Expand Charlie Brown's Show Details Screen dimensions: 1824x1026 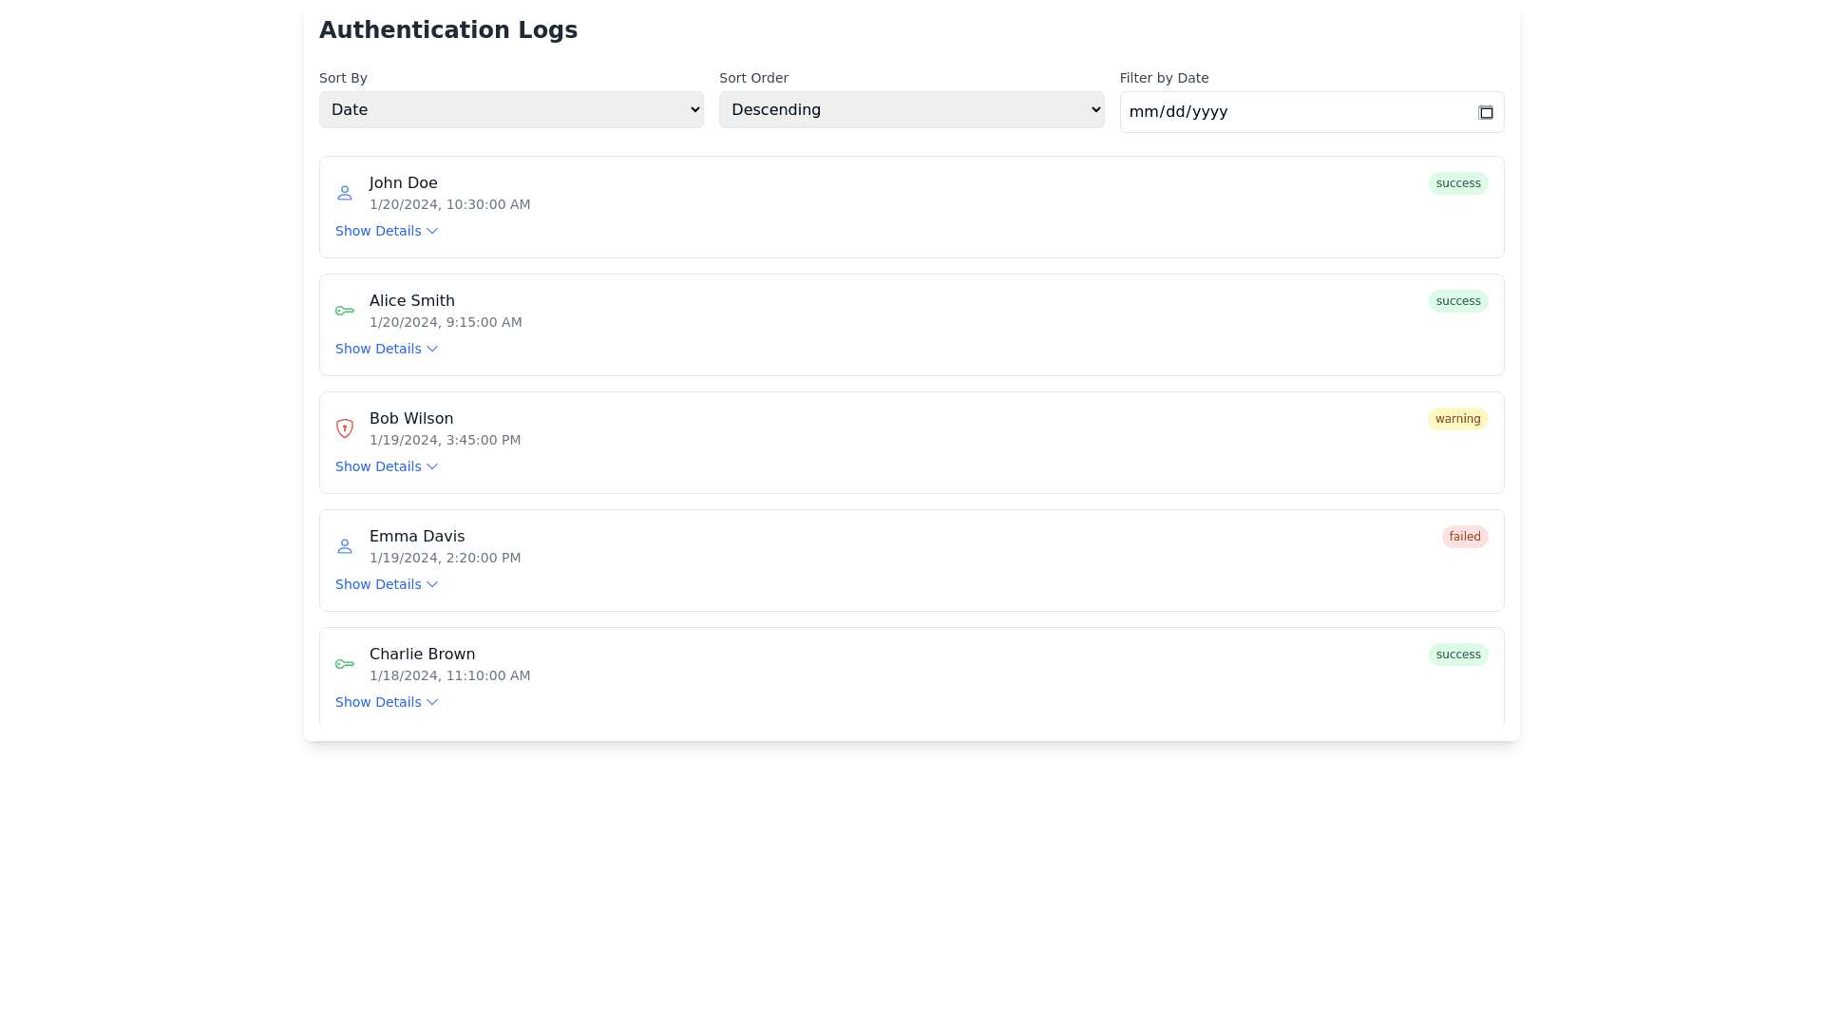(386, 702)
